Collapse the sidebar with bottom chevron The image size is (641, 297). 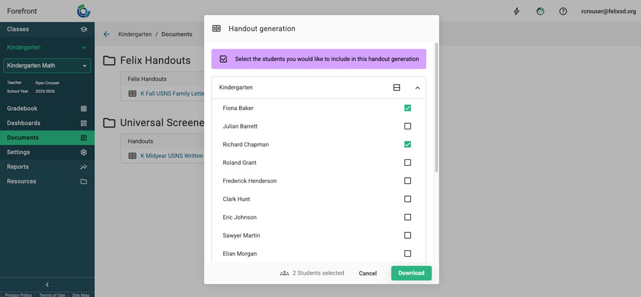pos(47,285)
